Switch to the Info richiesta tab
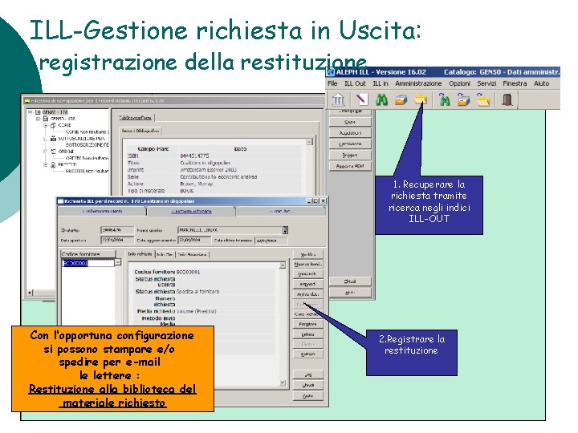 coord(140,254)
